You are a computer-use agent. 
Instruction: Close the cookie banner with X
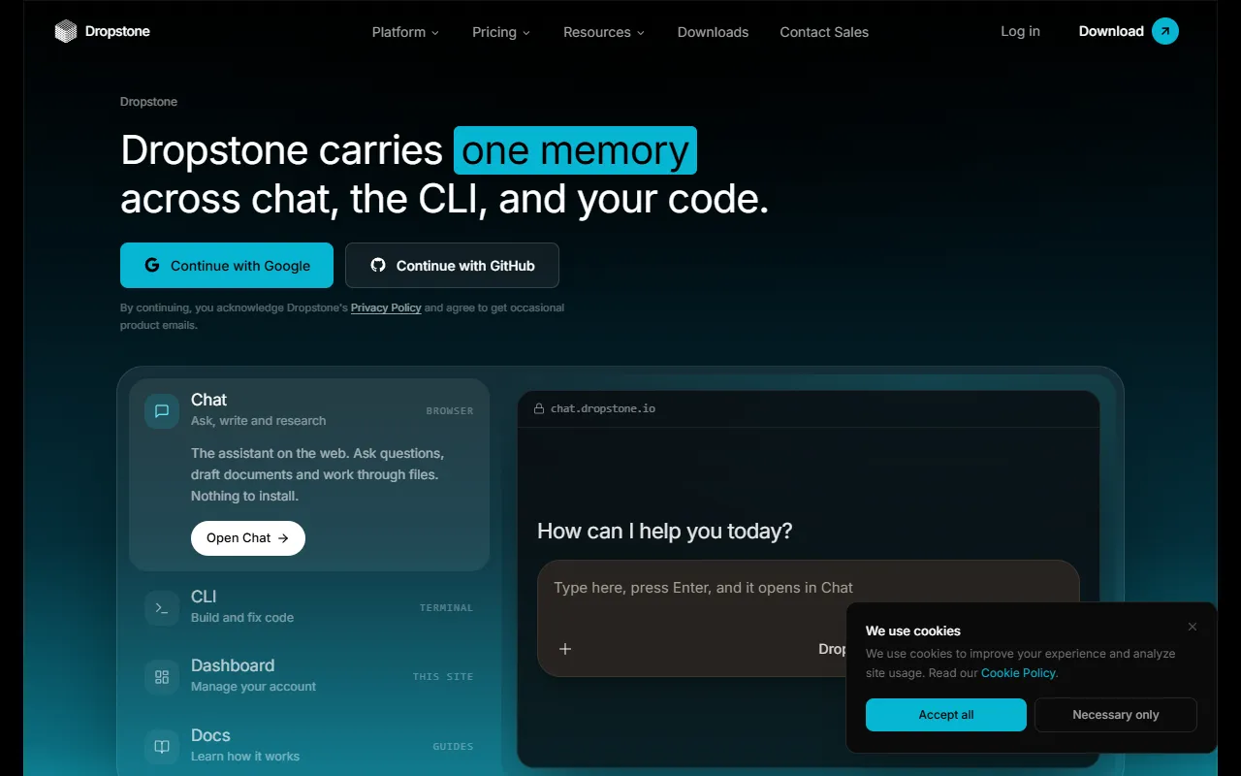click(1193, 627)
